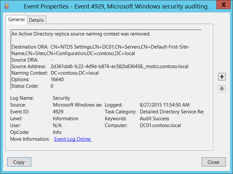
Task: Select the Level value Information
Action: (66, 119)
